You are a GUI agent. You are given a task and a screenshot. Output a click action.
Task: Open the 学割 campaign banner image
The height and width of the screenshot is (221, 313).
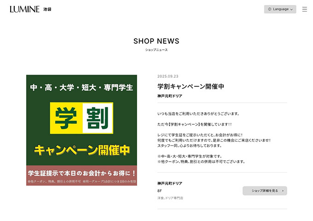click(x=81, y=130)
